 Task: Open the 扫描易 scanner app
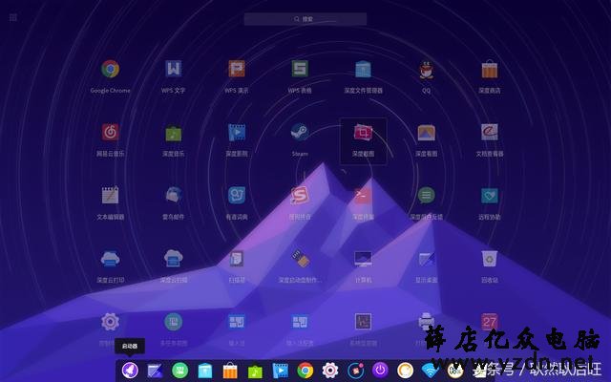(x=237, y=259)
